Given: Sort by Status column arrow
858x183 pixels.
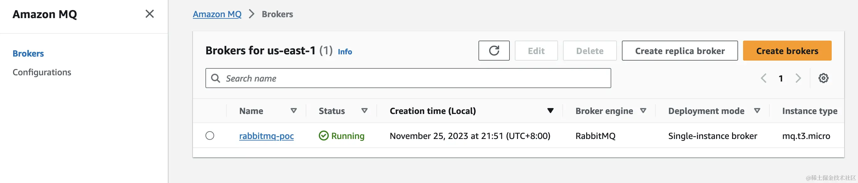Looking at the screenshot, I should click(x=364, y=111).
